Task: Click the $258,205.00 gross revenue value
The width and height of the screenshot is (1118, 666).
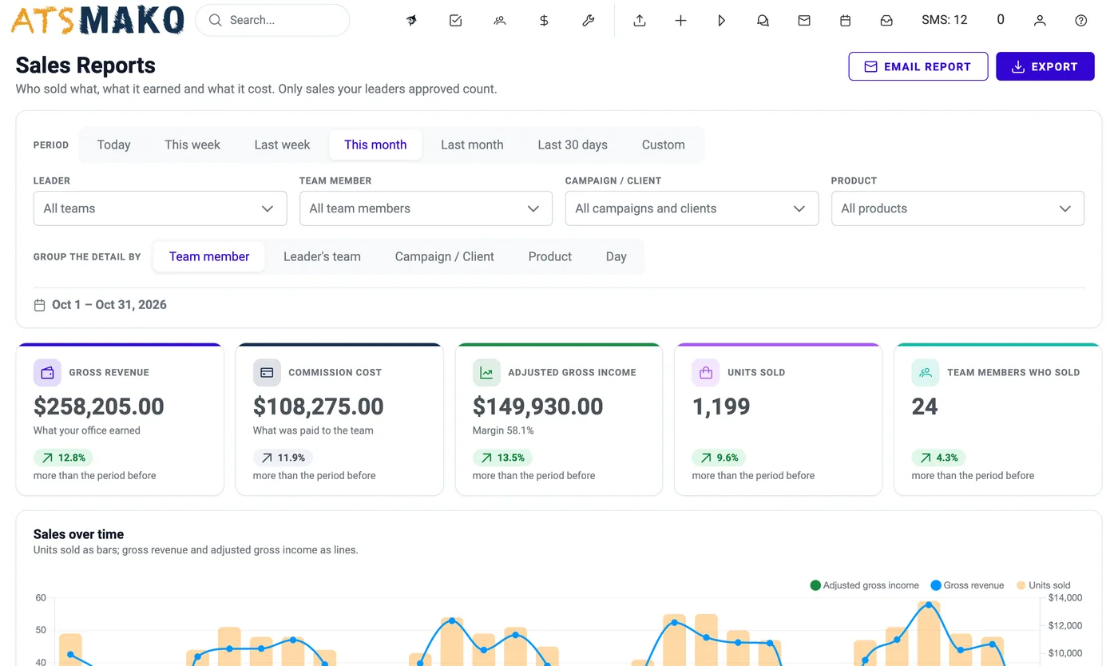Action: tap(99, 406)
